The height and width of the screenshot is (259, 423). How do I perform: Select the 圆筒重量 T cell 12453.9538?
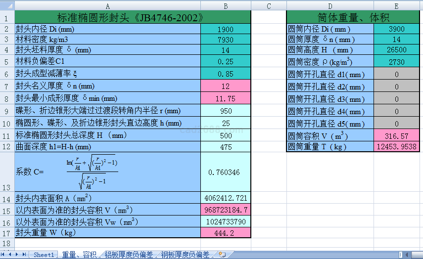point(396,146)
